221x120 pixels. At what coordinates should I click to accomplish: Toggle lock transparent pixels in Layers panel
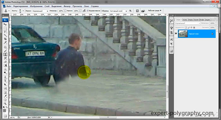point(186,27)
